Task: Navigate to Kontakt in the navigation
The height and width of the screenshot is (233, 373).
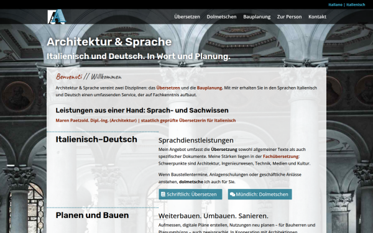Action: [317, 17]
